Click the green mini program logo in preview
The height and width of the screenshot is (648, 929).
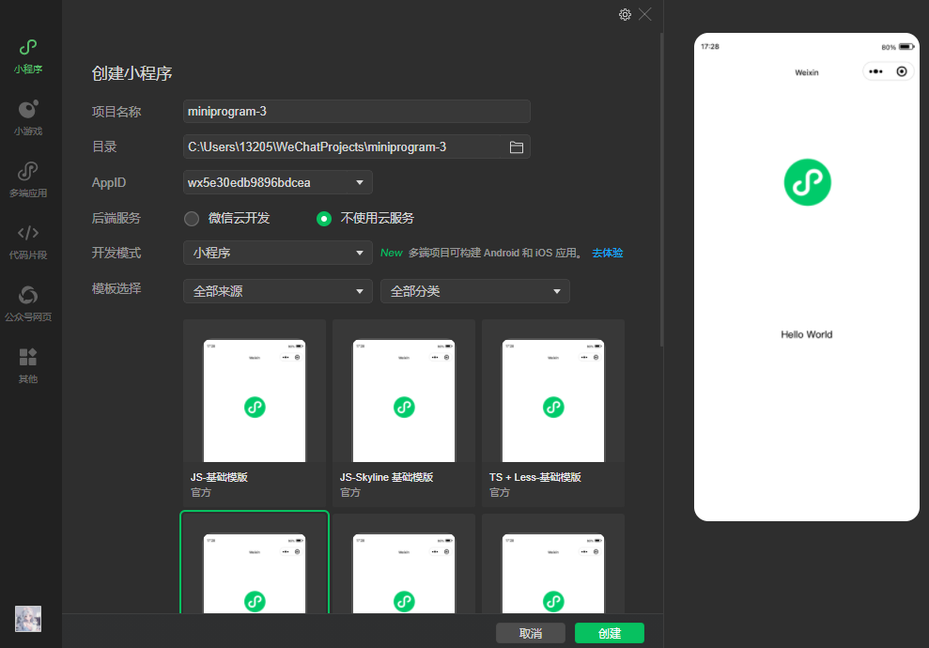807,182
